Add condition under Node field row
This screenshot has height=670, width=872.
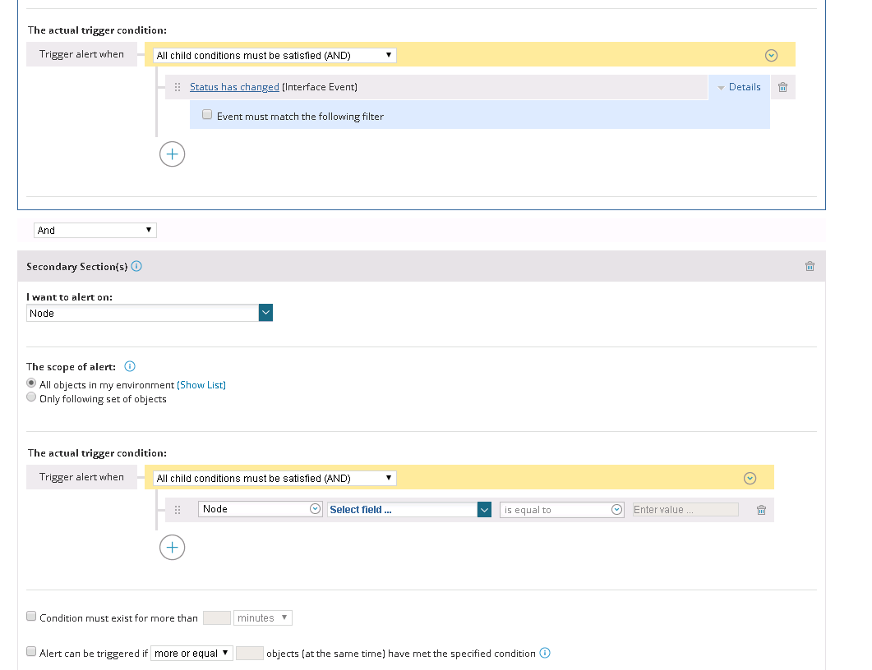pos(173,548)
